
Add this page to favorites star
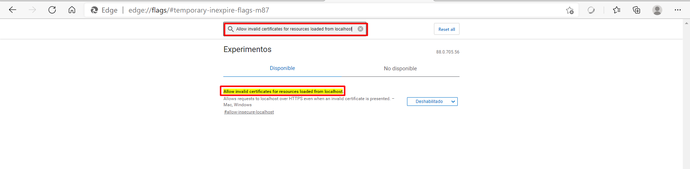point(570,10)
